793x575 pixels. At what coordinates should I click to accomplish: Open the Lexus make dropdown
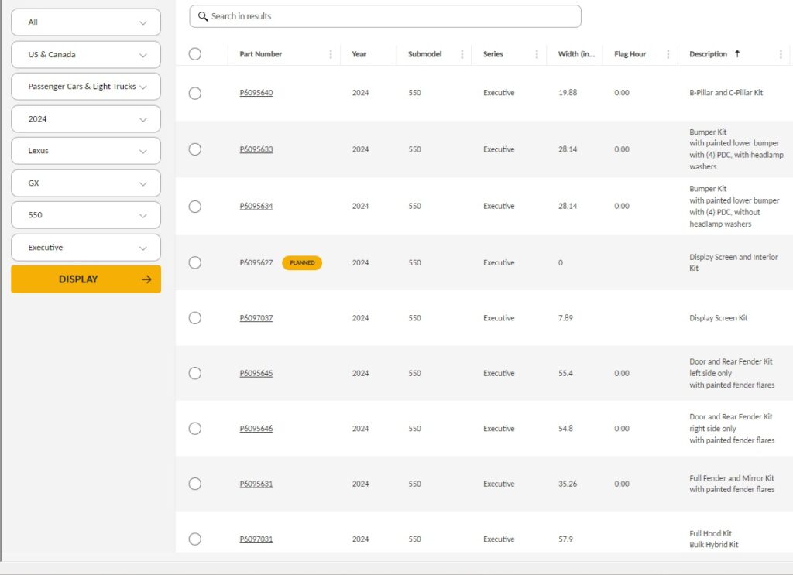(x=86, y=151)
